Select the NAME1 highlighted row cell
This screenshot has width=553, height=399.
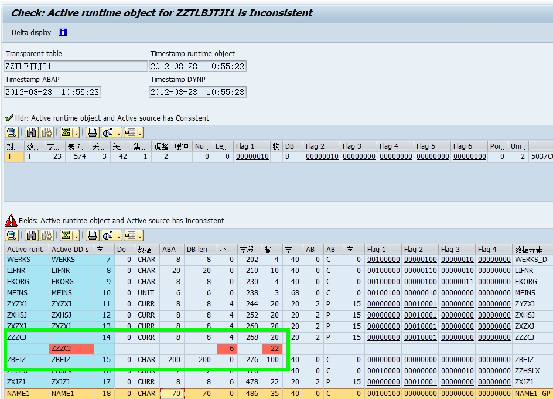(27, 393)
